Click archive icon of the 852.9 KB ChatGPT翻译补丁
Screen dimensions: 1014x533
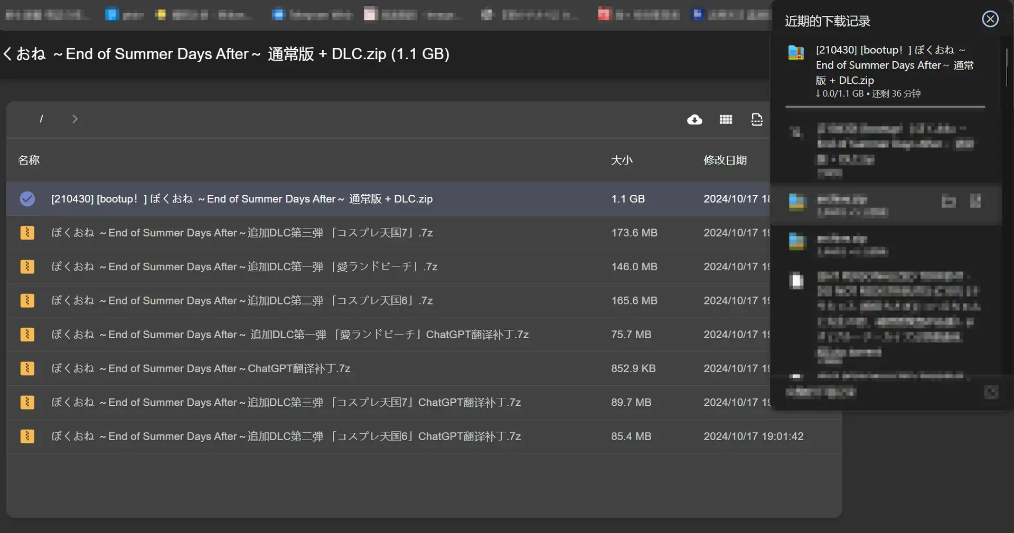click(x=27, y=368)
